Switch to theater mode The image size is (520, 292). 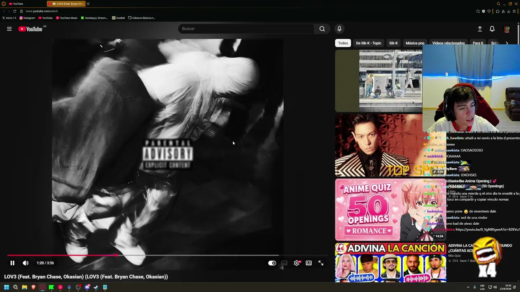coord(309,263)
